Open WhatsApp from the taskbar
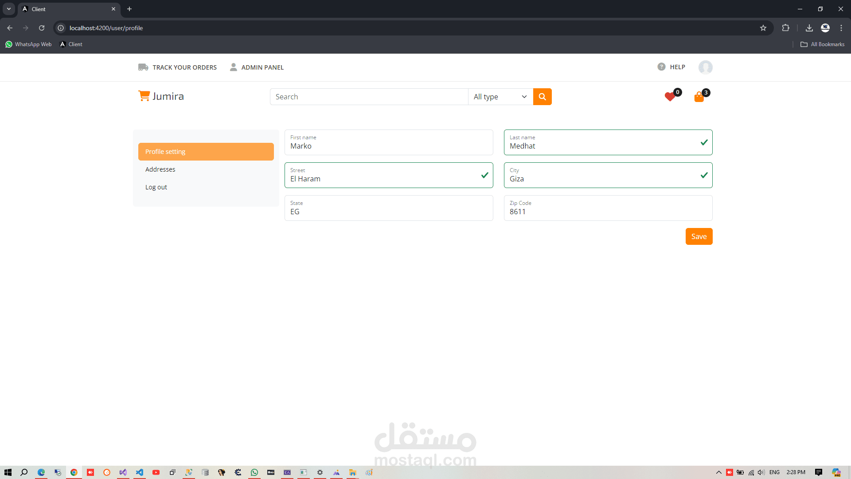851x479 pixels. point(254,472)
